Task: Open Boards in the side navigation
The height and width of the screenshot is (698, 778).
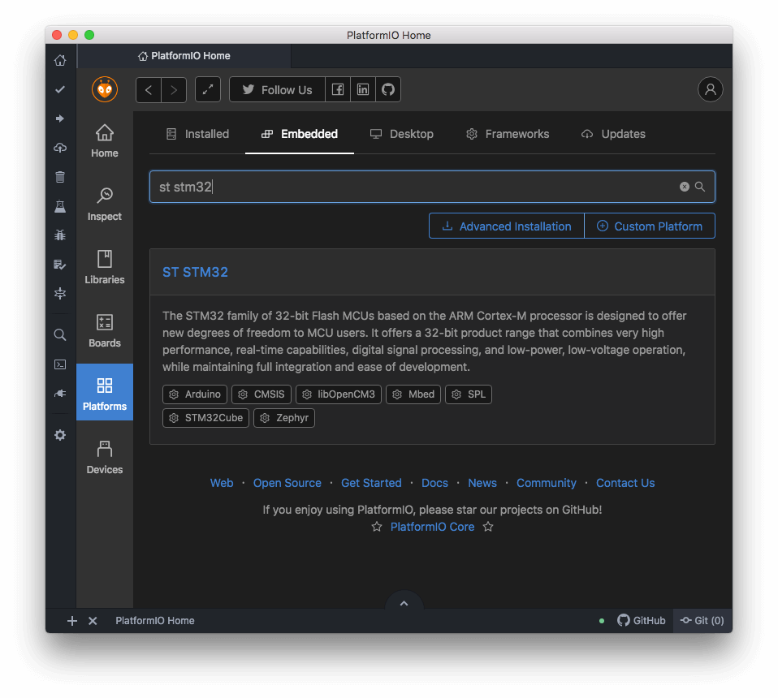Action: pos(105,330)
